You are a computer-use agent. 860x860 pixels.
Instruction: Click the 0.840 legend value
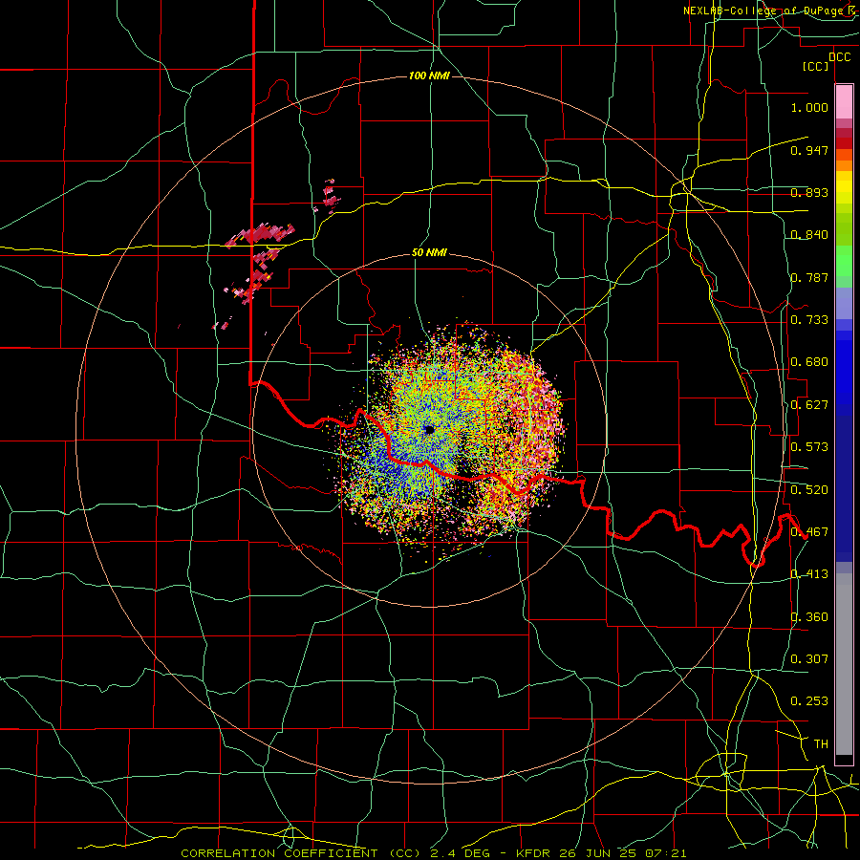809,235
